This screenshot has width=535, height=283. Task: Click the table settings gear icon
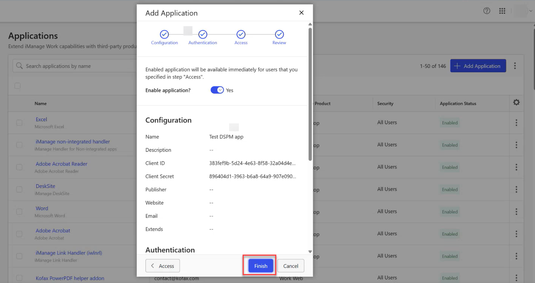click(516, 102)
